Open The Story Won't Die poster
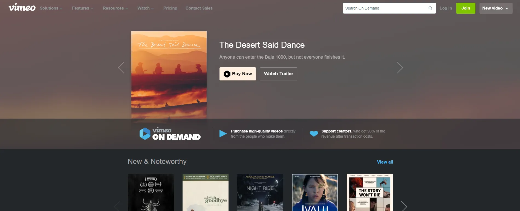 [x=370, y=192]
